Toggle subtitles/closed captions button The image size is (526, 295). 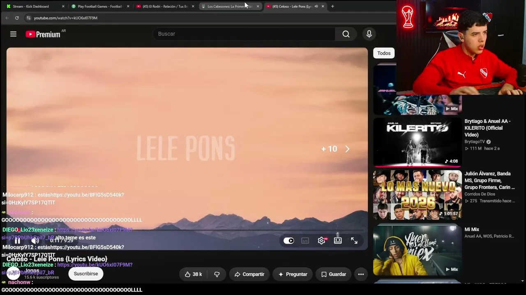(x=305, y=241)
